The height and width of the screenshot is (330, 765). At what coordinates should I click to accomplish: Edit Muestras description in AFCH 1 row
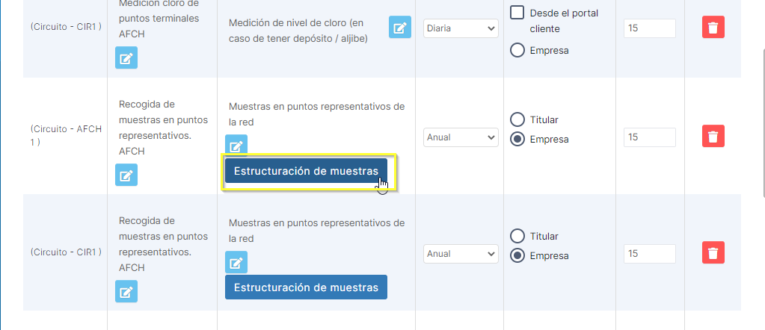(x=236, y=146)
